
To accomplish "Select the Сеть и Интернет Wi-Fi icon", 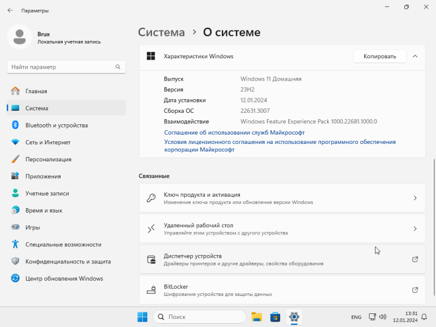I will [15, 142].
